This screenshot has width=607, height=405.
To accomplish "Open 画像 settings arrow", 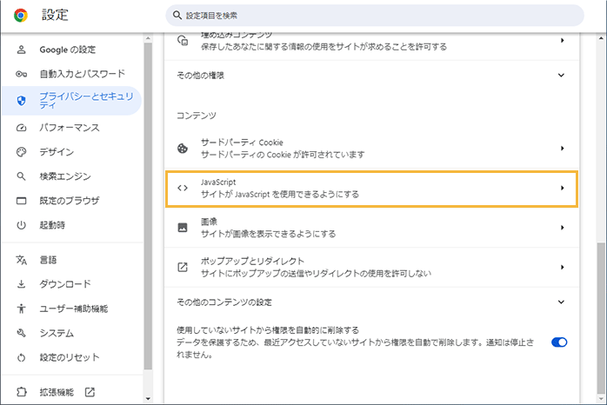I will (562, 228).
